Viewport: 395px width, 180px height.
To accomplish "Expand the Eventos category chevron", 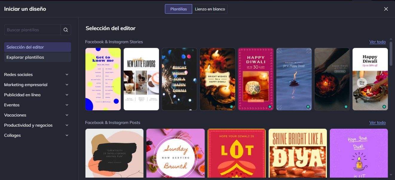I will pos(67,105).
